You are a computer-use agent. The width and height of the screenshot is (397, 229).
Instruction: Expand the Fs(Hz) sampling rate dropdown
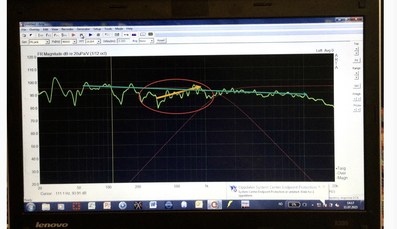[75, 42]
